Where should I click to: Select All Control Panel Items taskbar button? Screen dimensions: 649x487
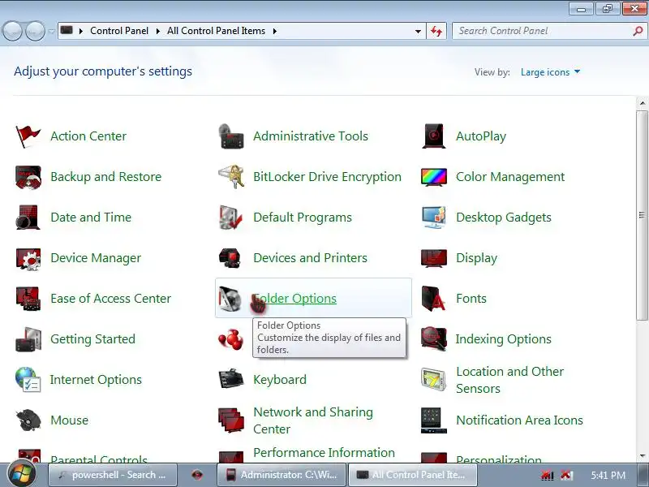coord(413,475)
